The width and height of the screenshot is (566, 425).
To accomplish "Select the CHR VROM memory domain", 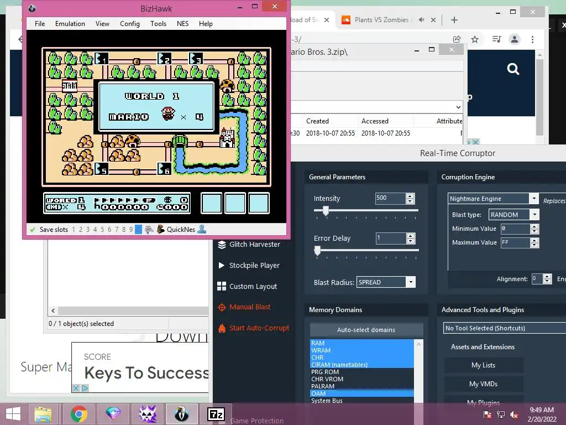I will coord(361,379).
